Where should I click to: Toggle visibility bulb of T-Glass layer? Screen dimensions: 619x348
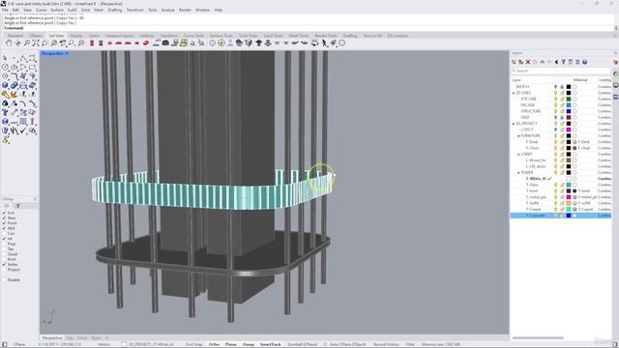tap(555, 185)
